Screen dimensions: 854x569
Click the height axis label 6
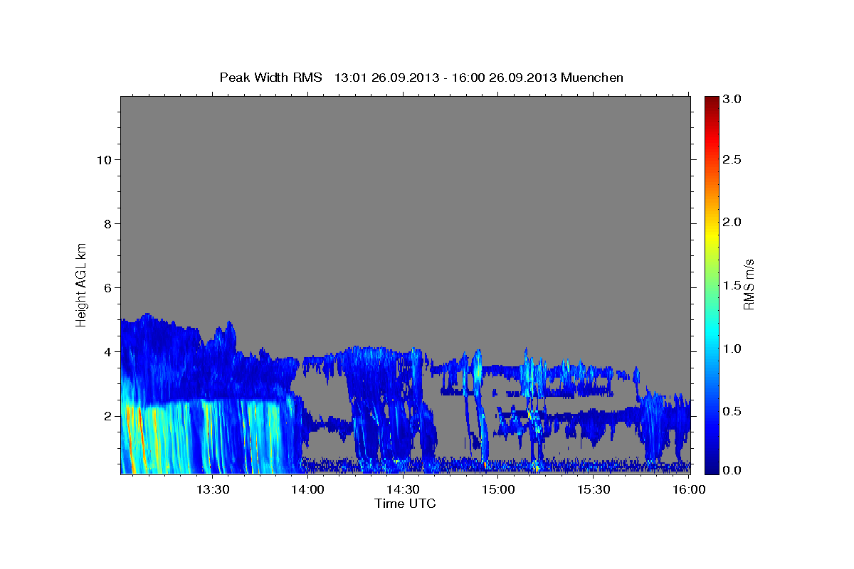[107, 287]
